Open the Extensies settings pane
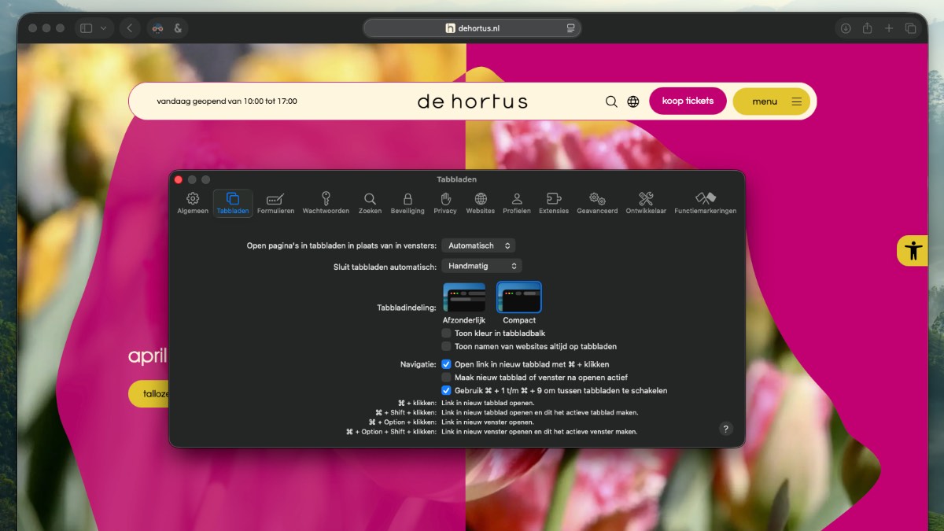The width and height of the screenshot is (944, 531). 554,203
